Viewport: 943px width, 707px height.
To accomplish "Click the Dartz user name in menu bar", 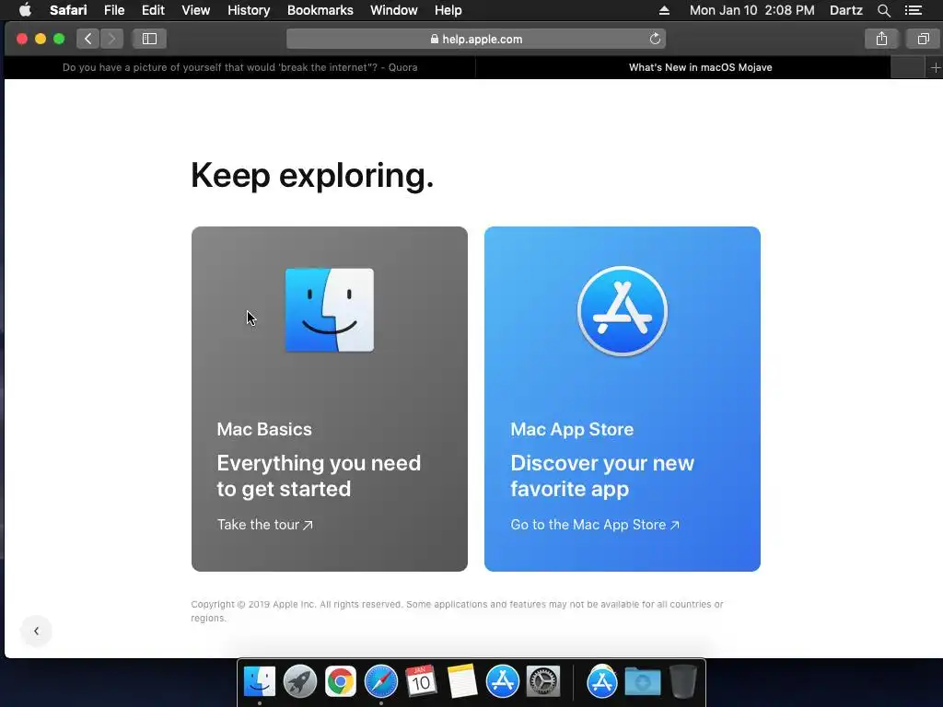I will click(845, 10).
